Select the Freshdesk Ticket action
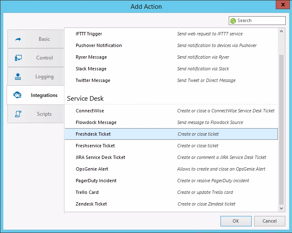The height and width of the screenshot is (233, 292). click(171, 134)
